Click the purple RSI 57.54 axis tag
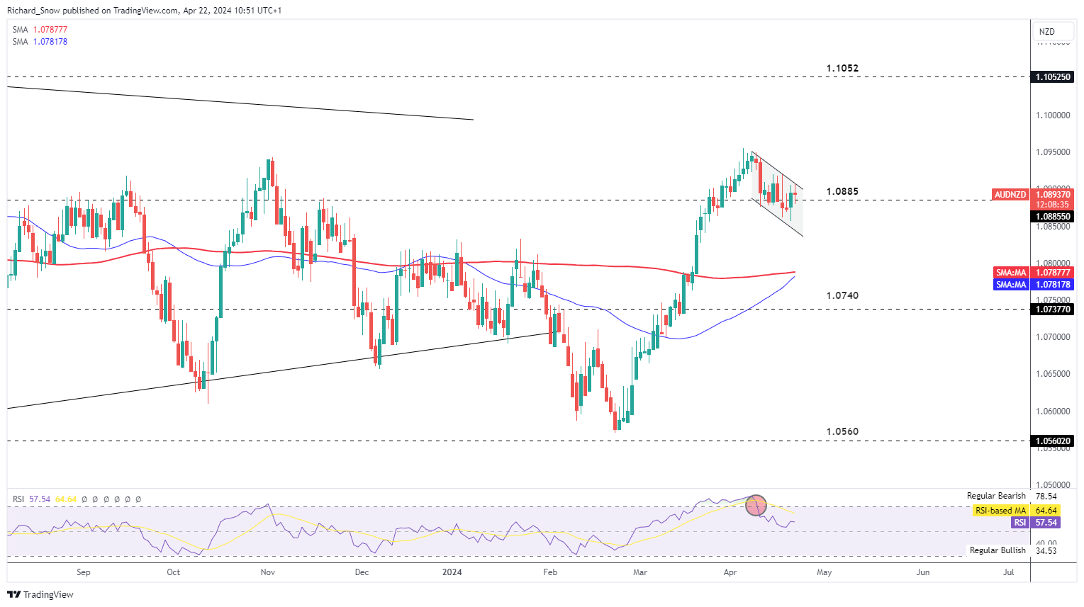This screenshot has height=607, width=1084. tap(1036, 523)
